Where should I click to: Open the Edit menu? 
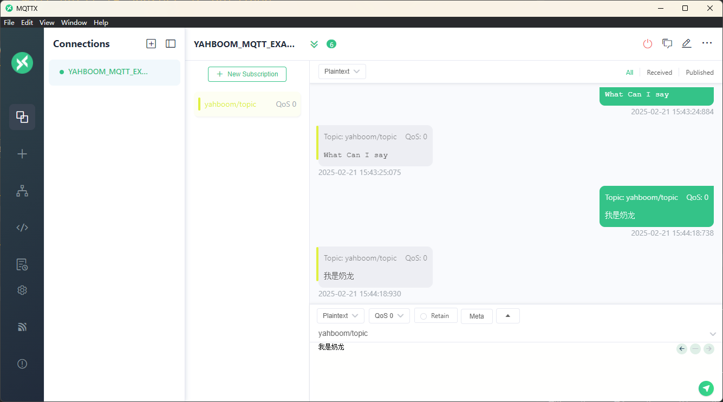click(27, 23)
